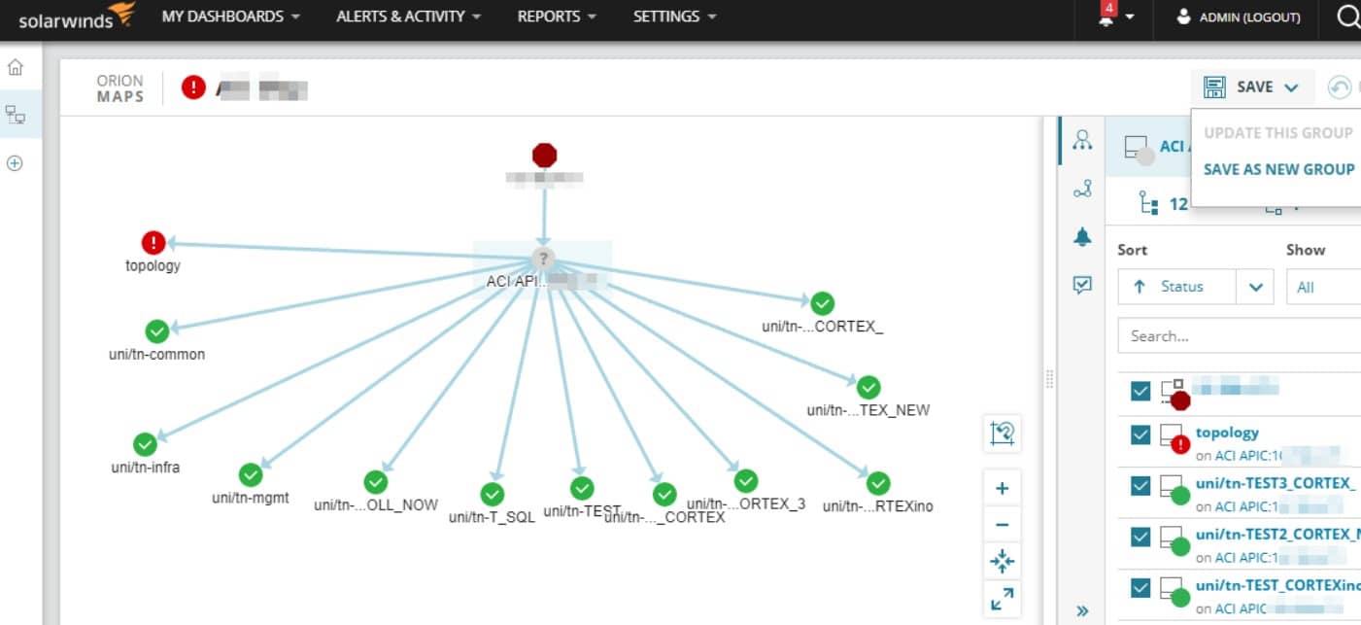Open the check-mark message icon in side panel
The height and width of the screenshot is (625, 1361).
[1082, 285]
